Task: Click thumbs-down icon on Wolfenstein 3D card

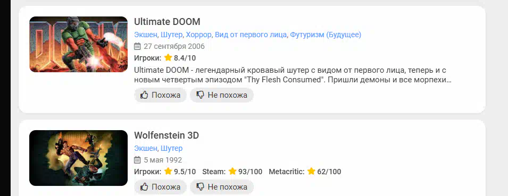Action: click(x=200, y=187)
